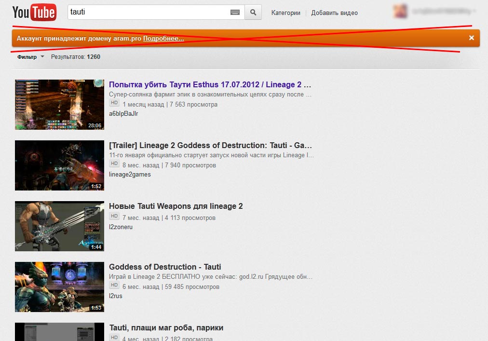Visit channel a6blpBaJlr
The height and width of the screenshot is (341, 488).
[123, 114]
